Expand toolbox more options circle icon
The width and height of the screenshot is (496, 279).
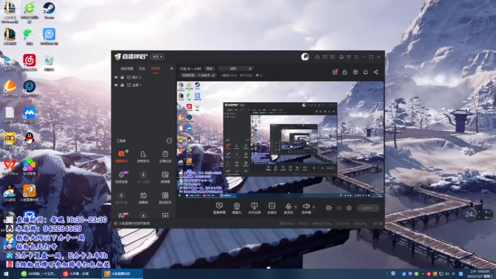pyautogui.click(x=169, y=141)
